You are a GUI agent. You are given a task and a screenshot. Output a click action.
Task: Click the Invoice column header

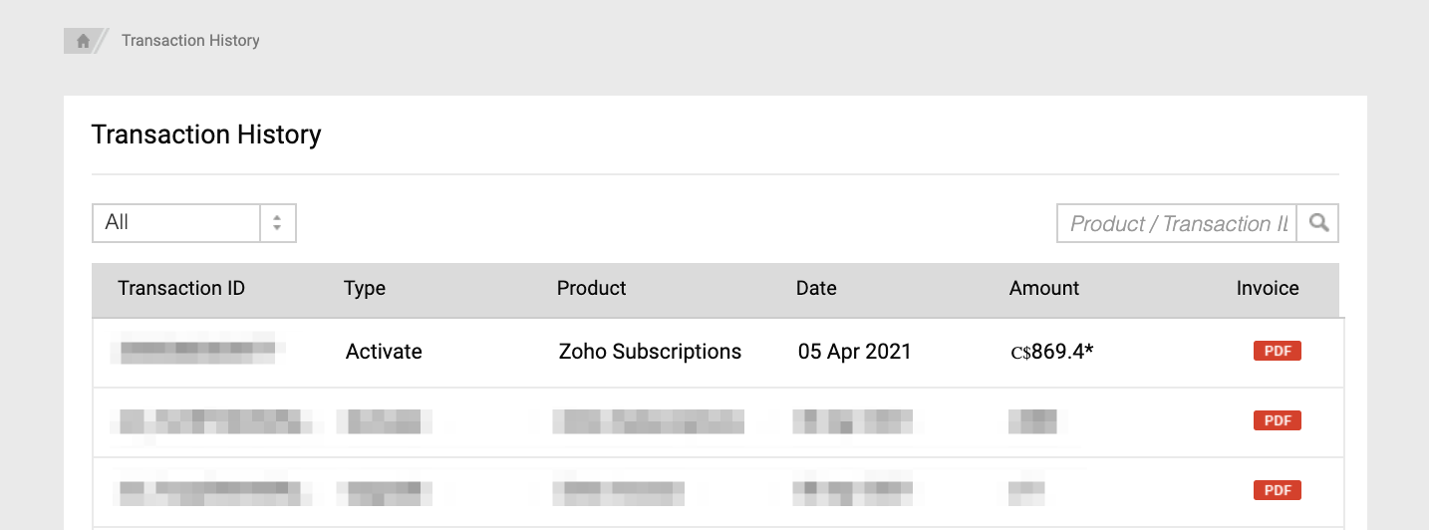click(1268, 289)
